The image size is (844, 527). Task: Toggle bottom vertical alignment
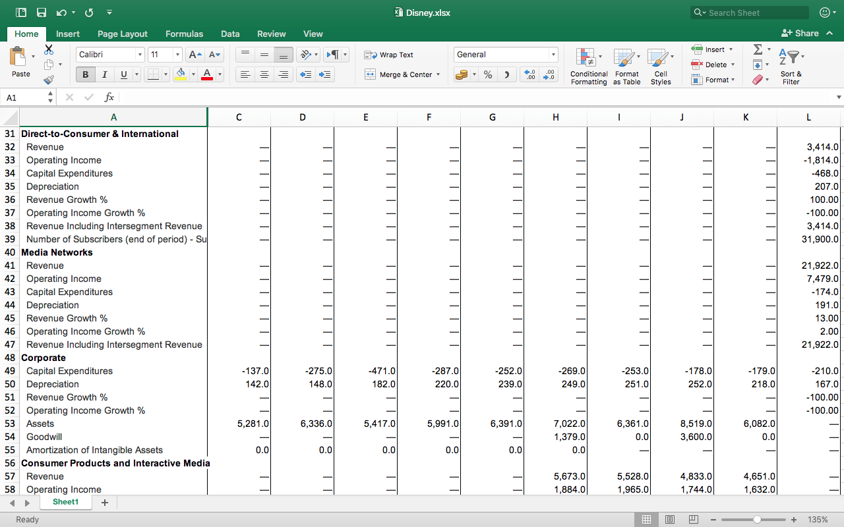284,55
